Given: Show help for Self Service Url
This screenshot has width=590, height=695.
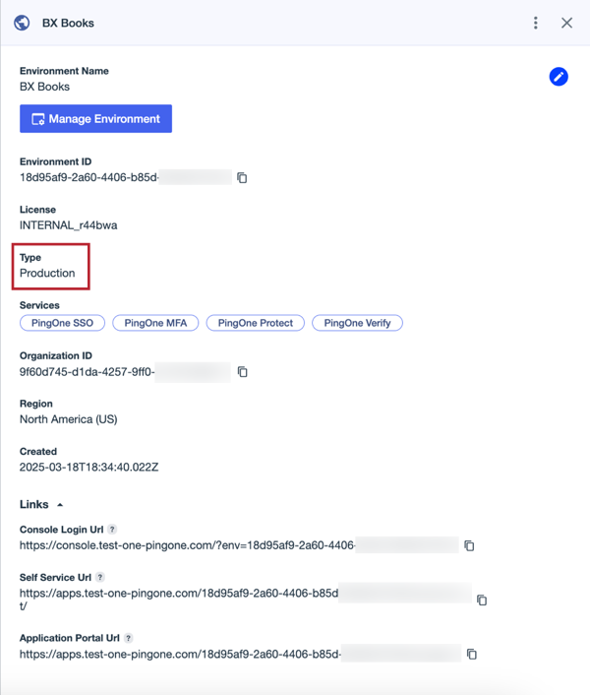Looking at the screenshot, I should click(x=100, y=578).
